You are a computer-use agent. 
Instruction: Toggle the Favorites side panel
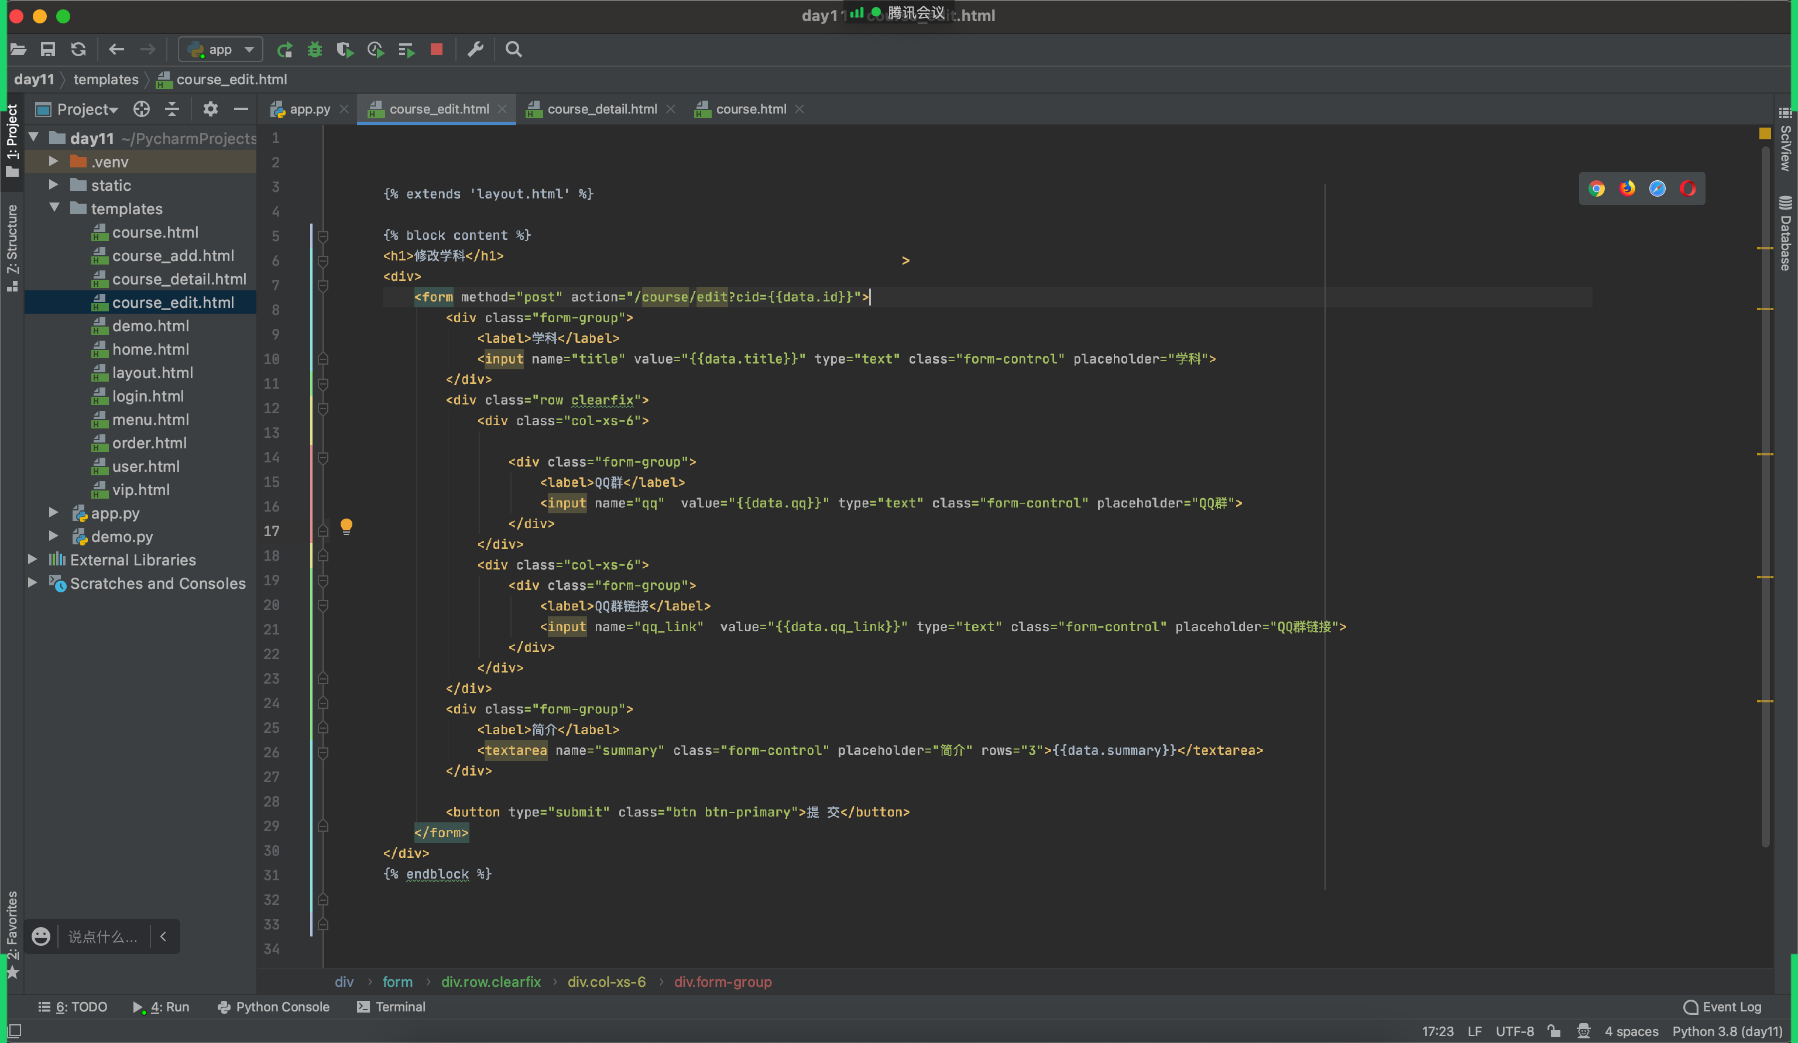click(12, 935)
